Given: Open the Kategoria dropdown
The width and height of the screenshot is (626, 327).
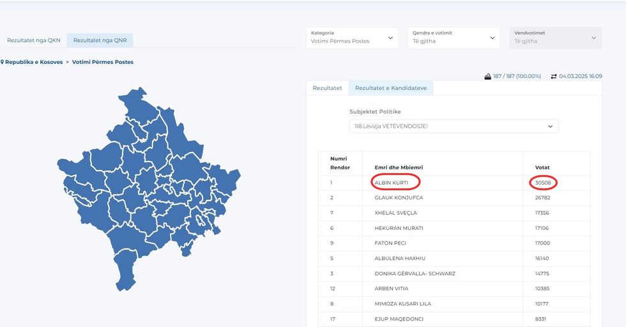Looking at the screenshot, I should (x=351, y=38).
